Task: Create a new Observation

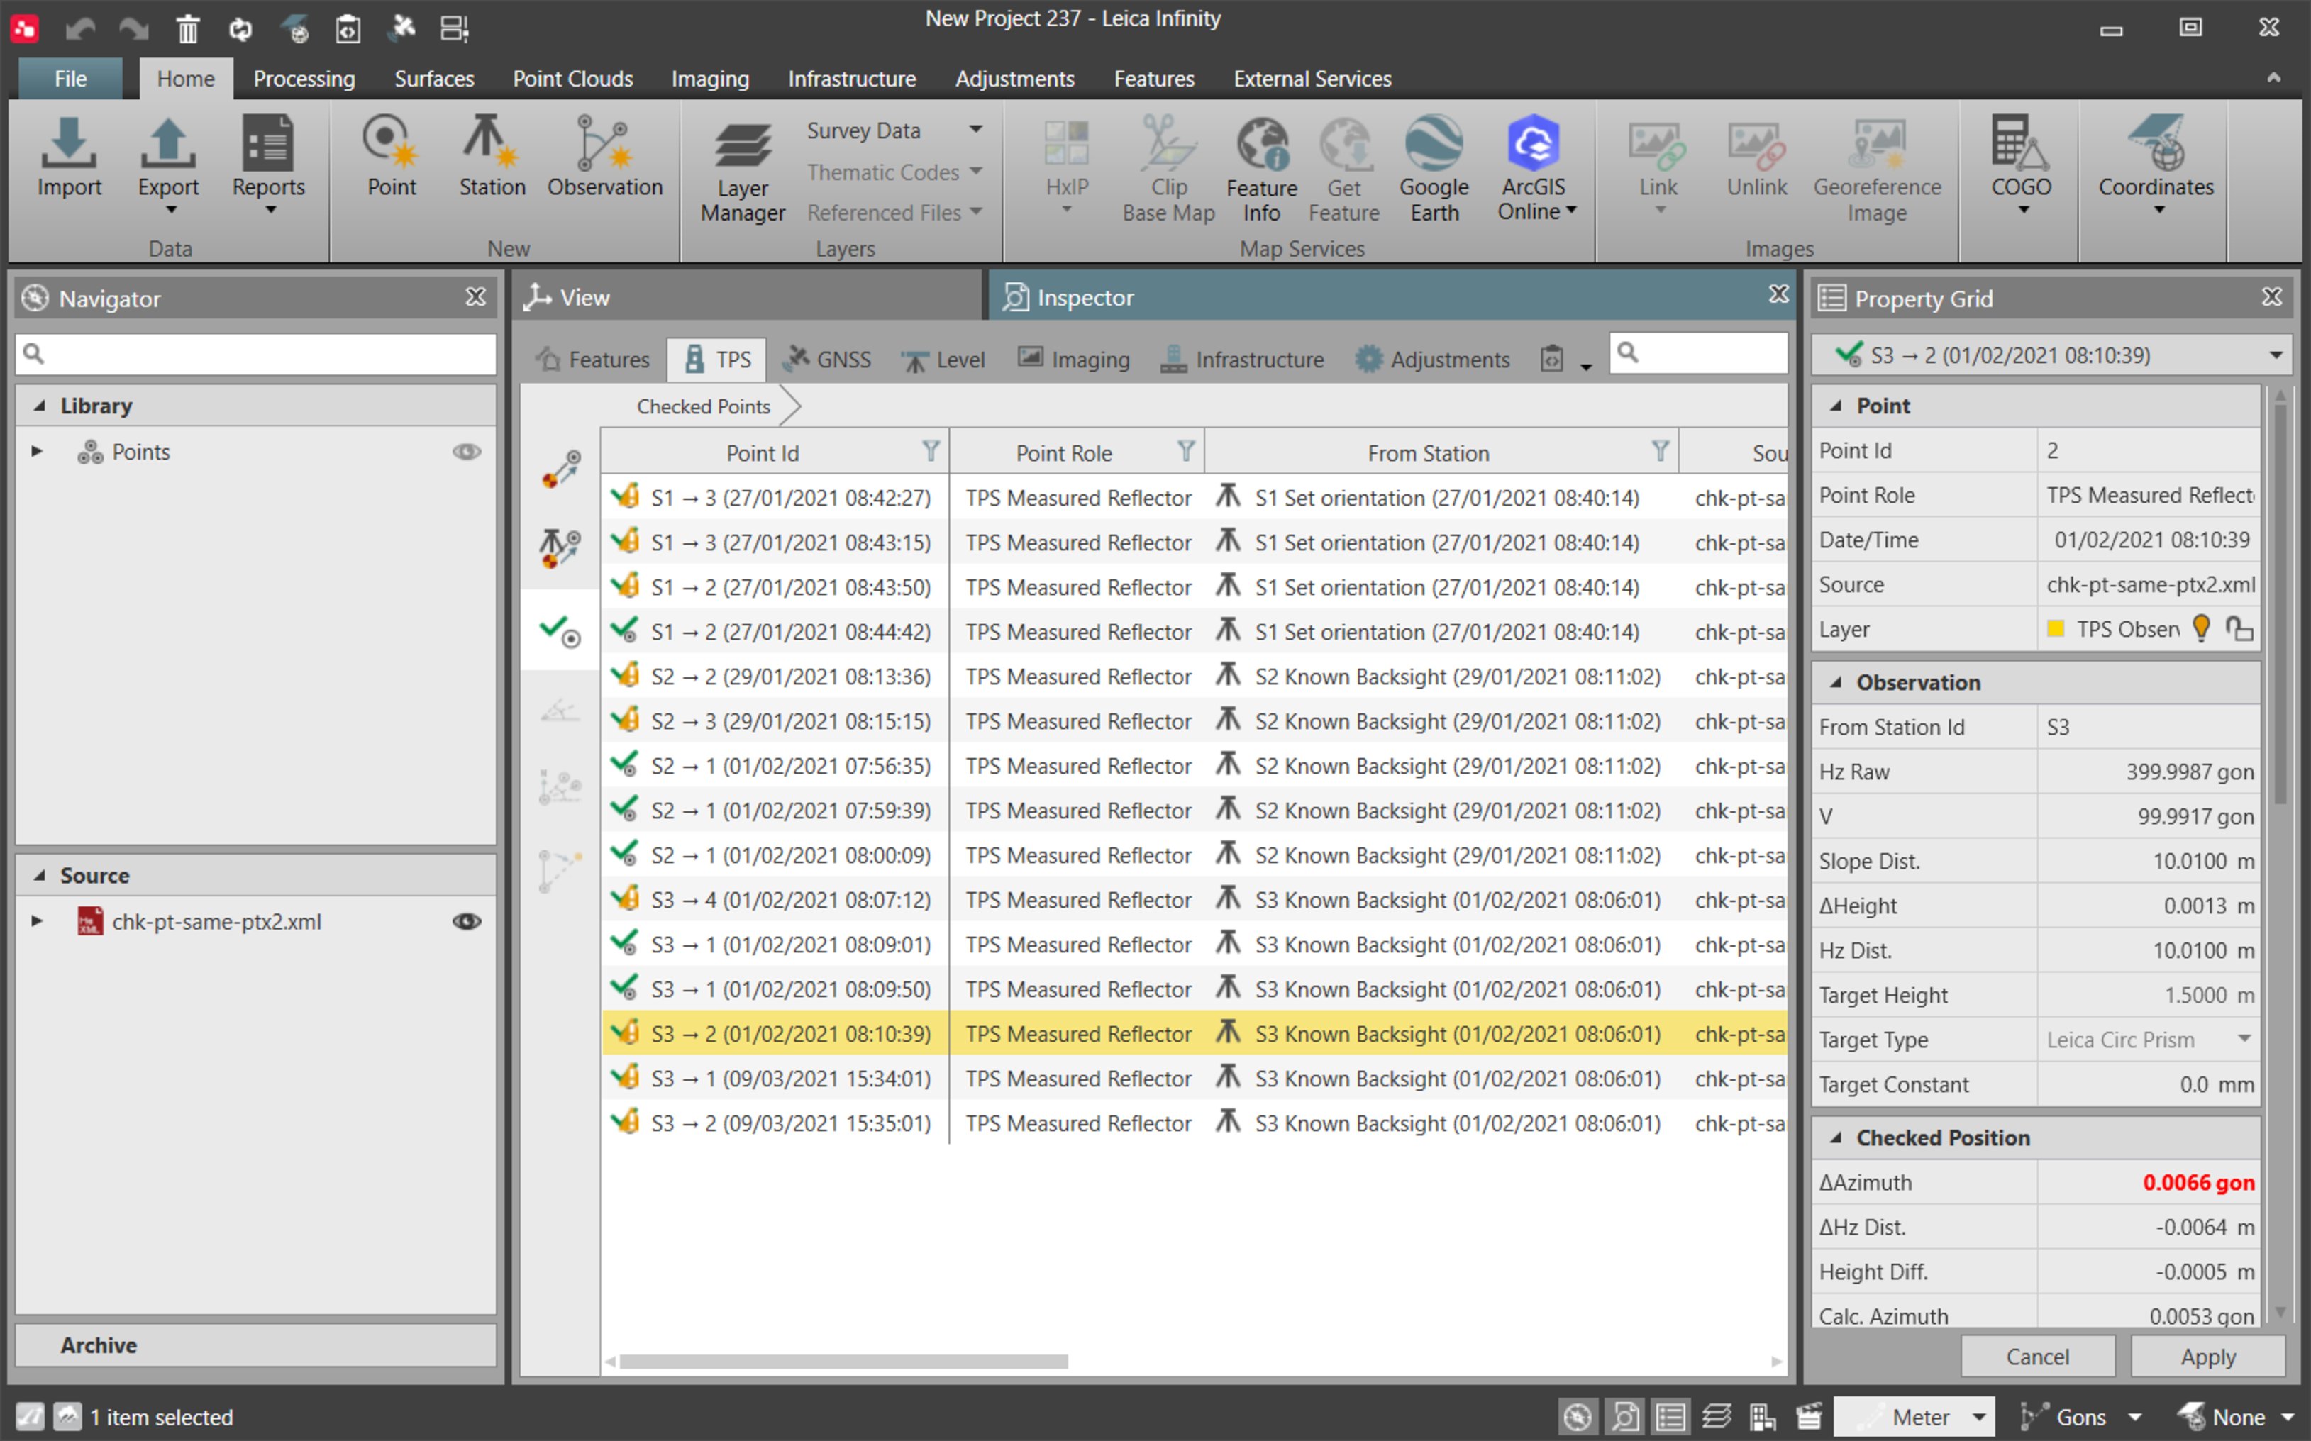Action: click(604, 157)
